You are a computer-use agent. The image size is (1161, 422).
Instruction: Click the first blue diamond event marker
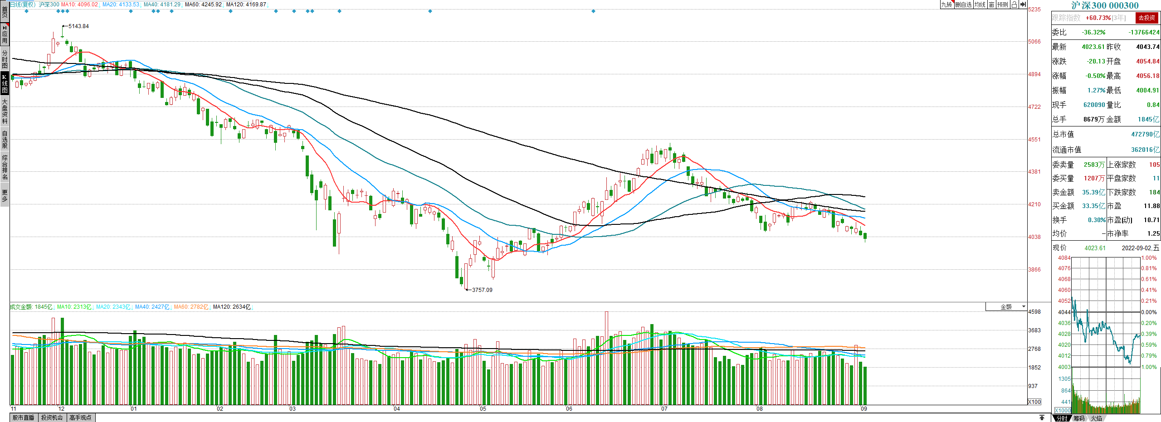tap(27, 11)
